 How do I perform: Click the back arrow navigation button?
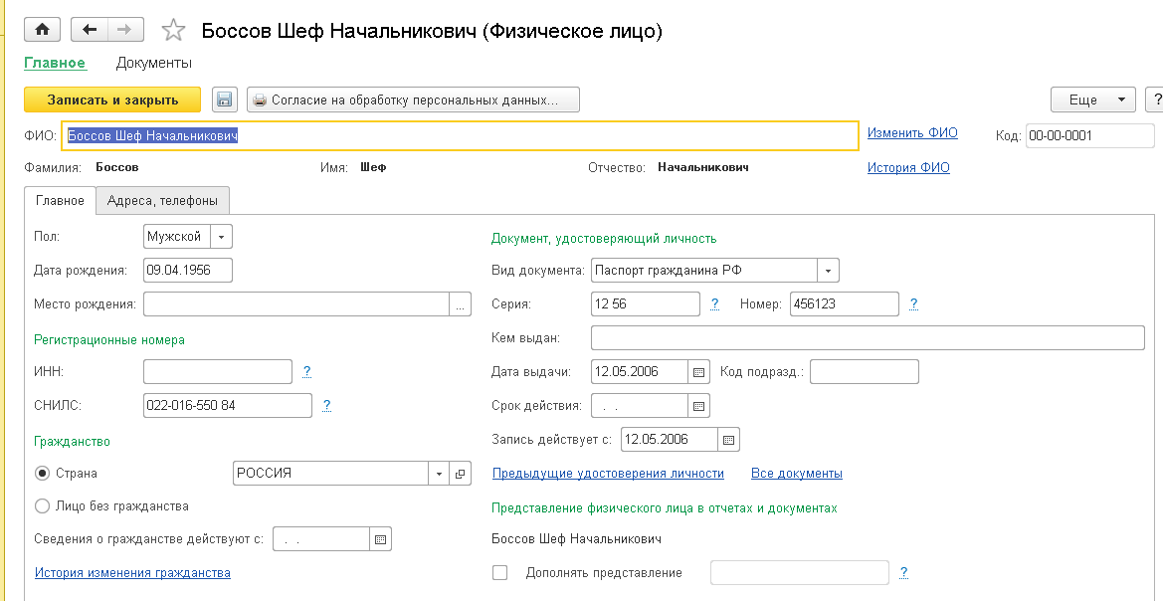tap(90, 30)
